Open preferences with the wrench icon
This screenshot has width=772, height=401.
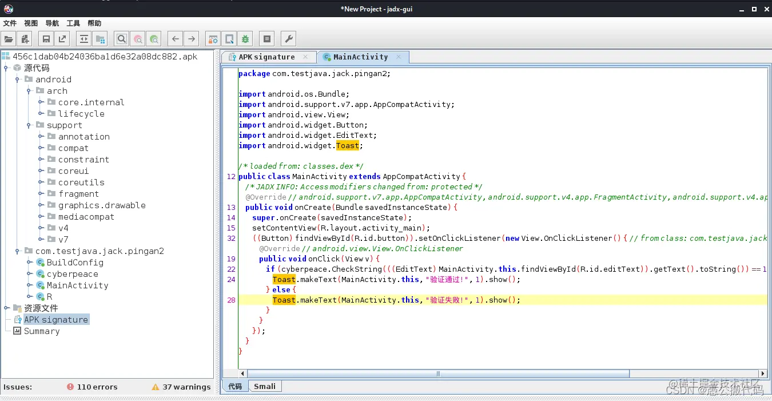[x=289, y=39]
